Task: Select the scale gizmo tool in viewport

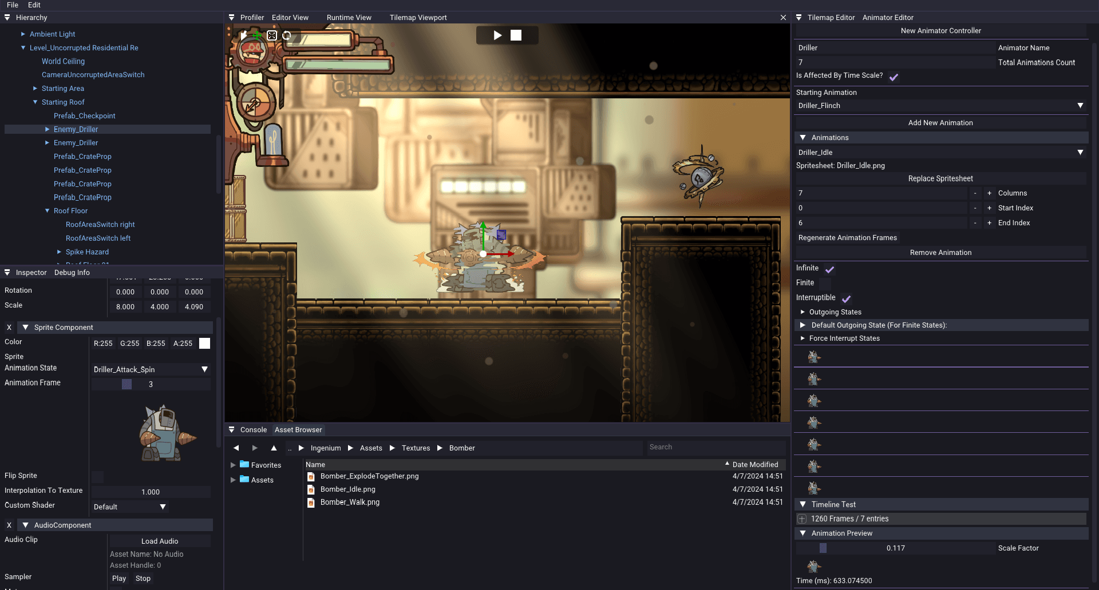Action: pyautogui.click(x=272, y=35)
